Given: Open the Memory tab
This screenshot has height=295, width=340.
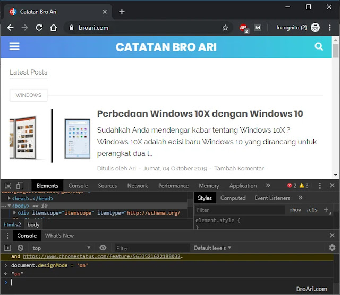Looking at the screenshot, I should tap(209, 186).
